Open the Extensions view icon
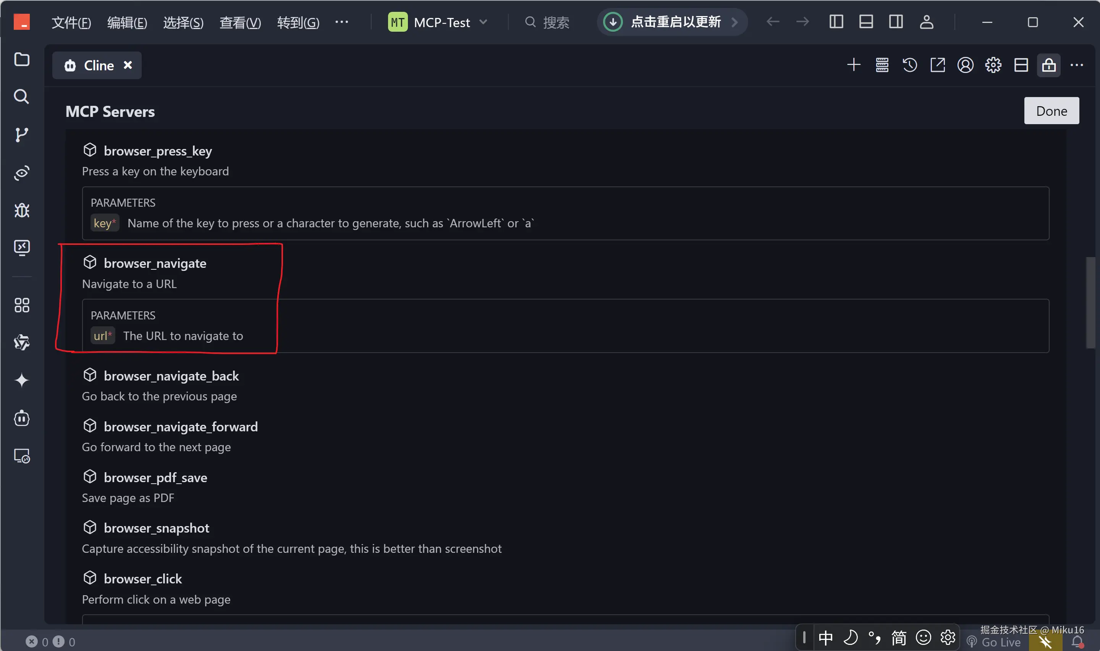Image resolution: width=1100 pixels, height=651 pixels. (x=21, y=305)
